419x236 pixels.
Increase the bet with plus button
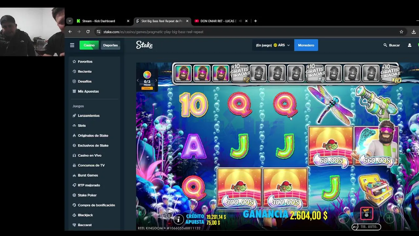[390, 217]
